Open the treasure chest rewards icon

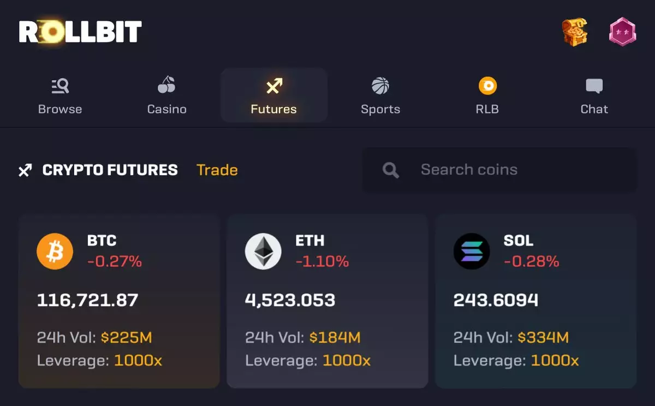[575, 32]
